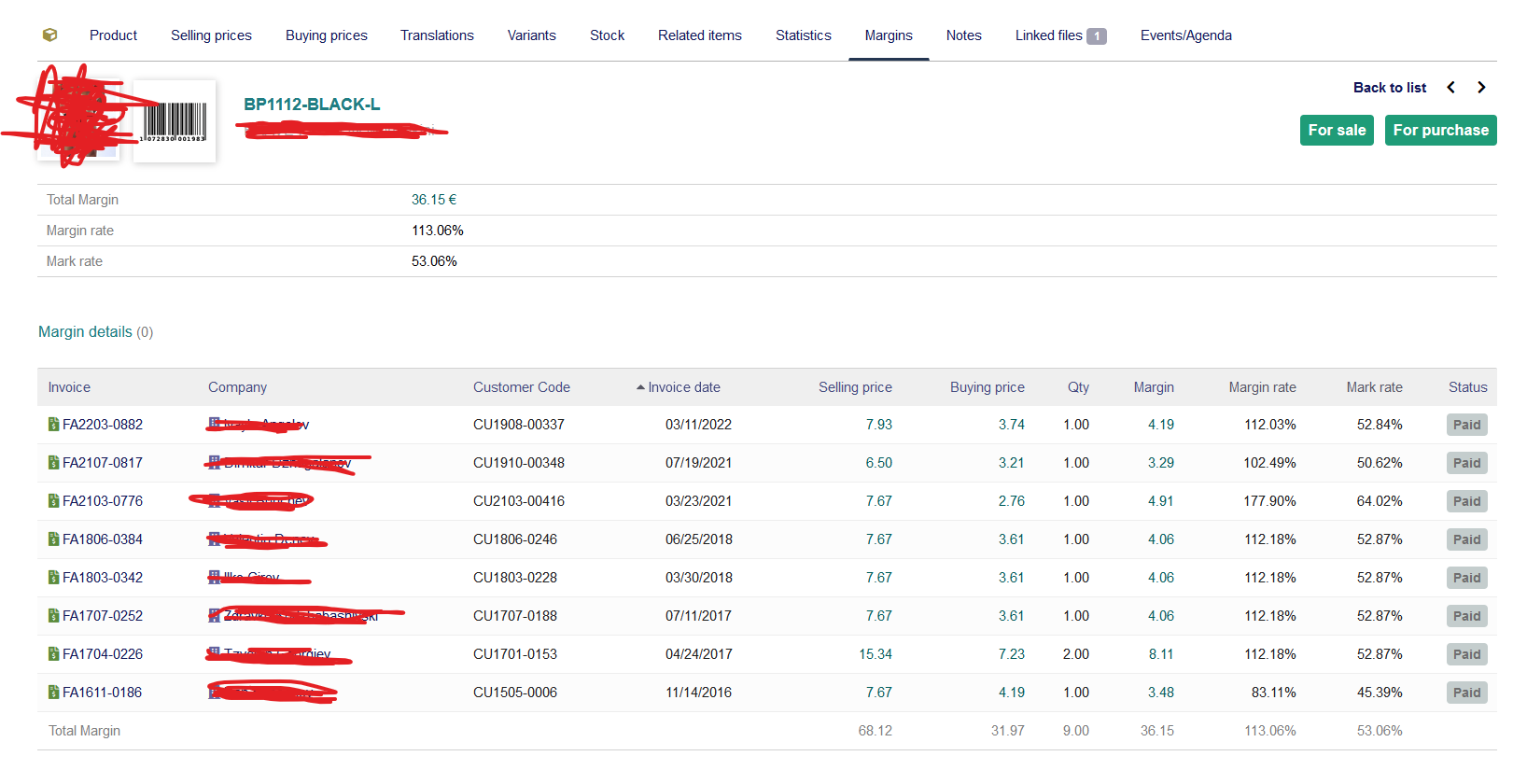1527x770 pixels.
Task: Open invoice FA2103-0776
Action: click(103, 501)
